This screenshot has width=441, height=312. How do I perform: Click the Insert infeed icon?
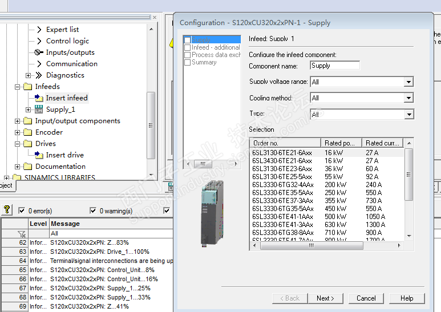pyautogui.click(x=39, y=98)
